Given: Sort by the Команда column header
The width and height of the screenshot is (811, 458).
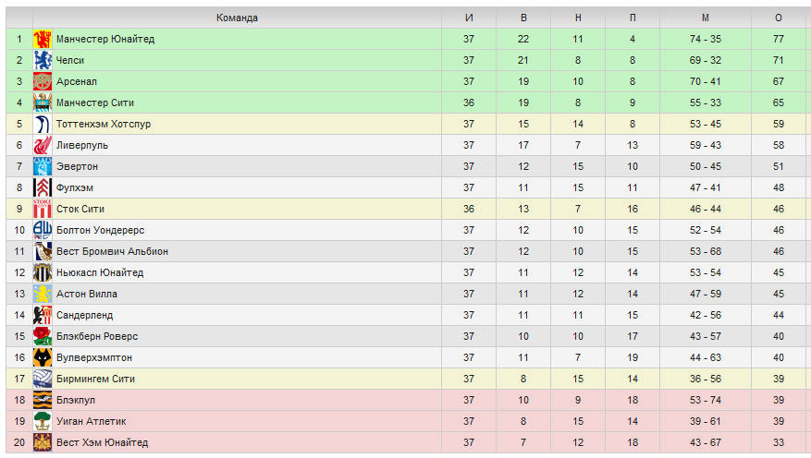Looking at the screenshot, I should coord(237,18).
